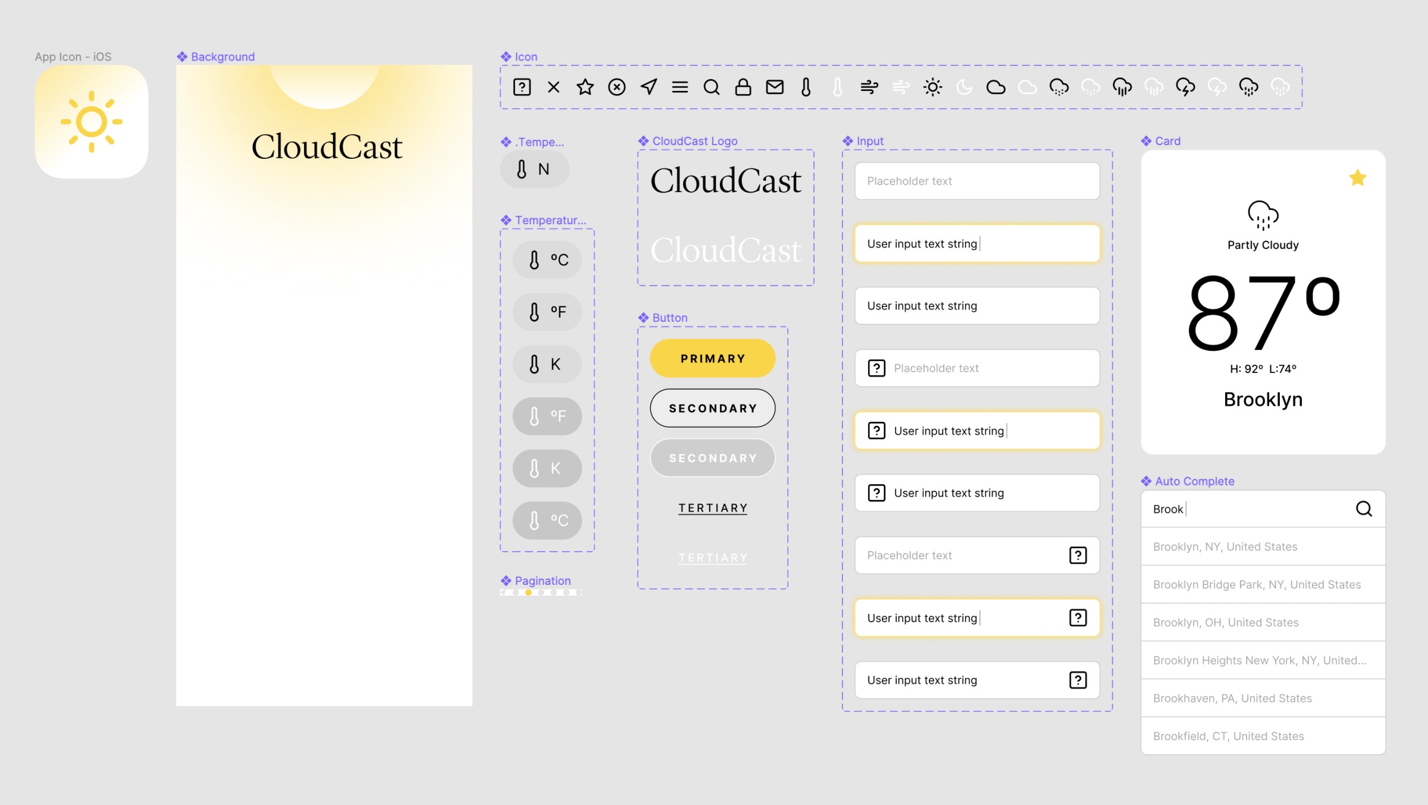Click the black cloud icon in Icon row
1428x805 pixels.
pos(995,87)
